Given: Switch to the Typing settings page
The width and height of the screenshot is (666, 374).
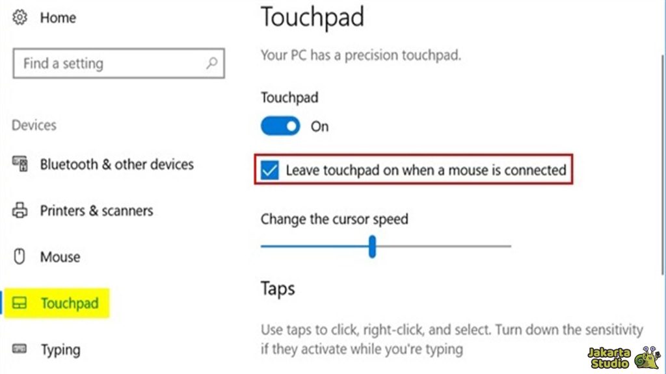Looking at the screenshot, I should pos(60,349).
